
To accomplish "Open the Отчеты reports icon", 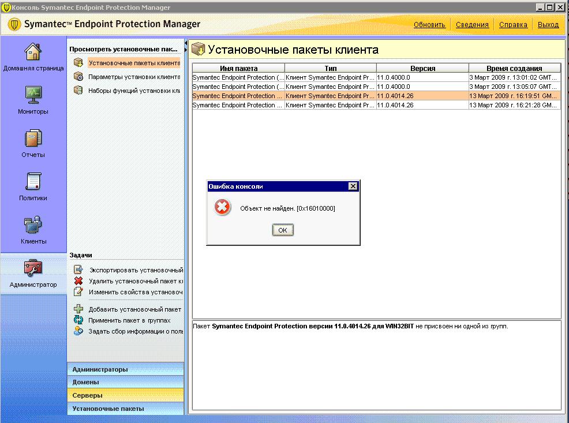I will tap(33, 138).
